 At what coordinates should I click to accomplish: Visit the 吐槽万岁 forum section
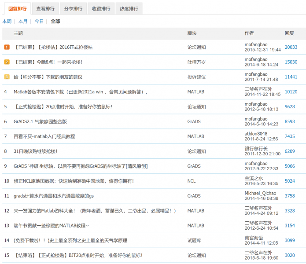pos(196,62)
